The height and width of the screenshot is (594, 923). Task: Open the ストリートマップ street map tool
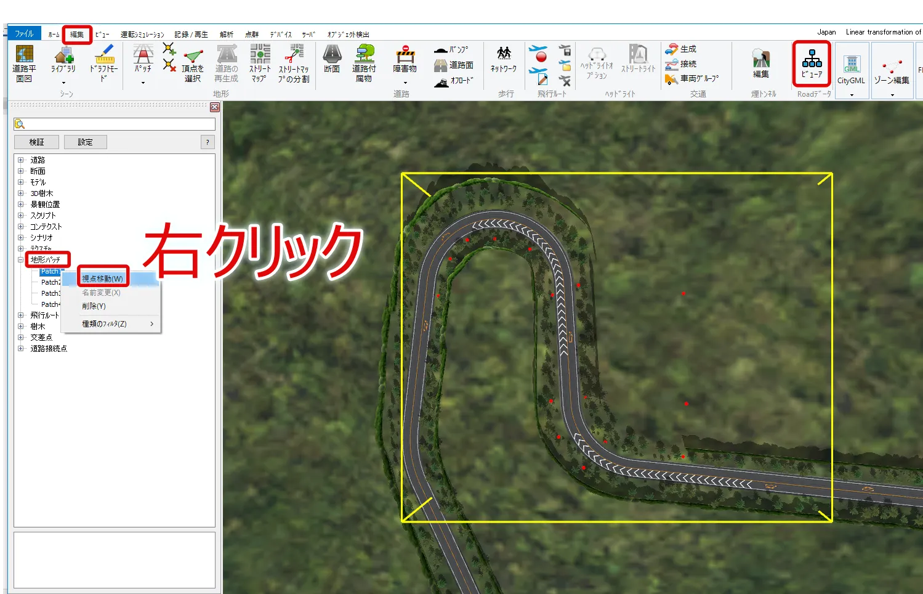(260, 63)
